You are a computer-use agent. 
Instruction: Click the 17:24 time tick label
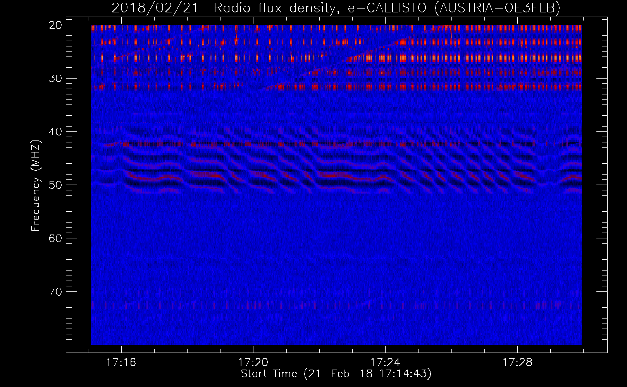[385, 363]
